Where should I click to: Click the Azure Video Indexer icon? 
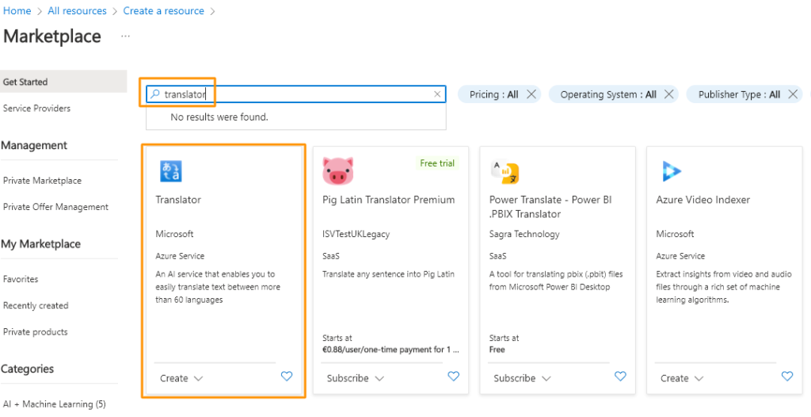[x=672, y=171]
